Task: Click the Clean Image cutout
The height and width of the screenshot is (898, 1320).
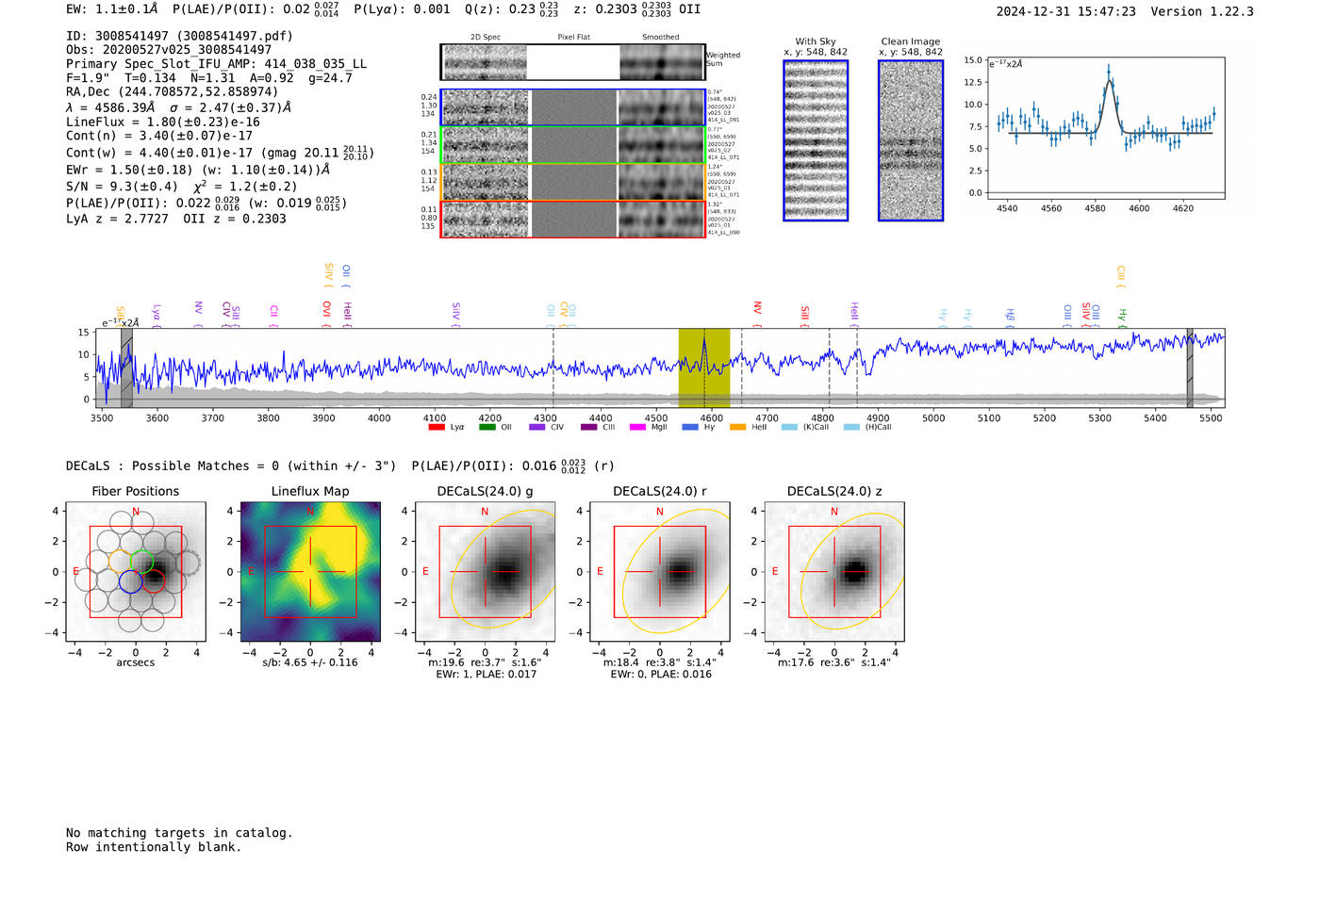Action: click(x=911, y=140)
